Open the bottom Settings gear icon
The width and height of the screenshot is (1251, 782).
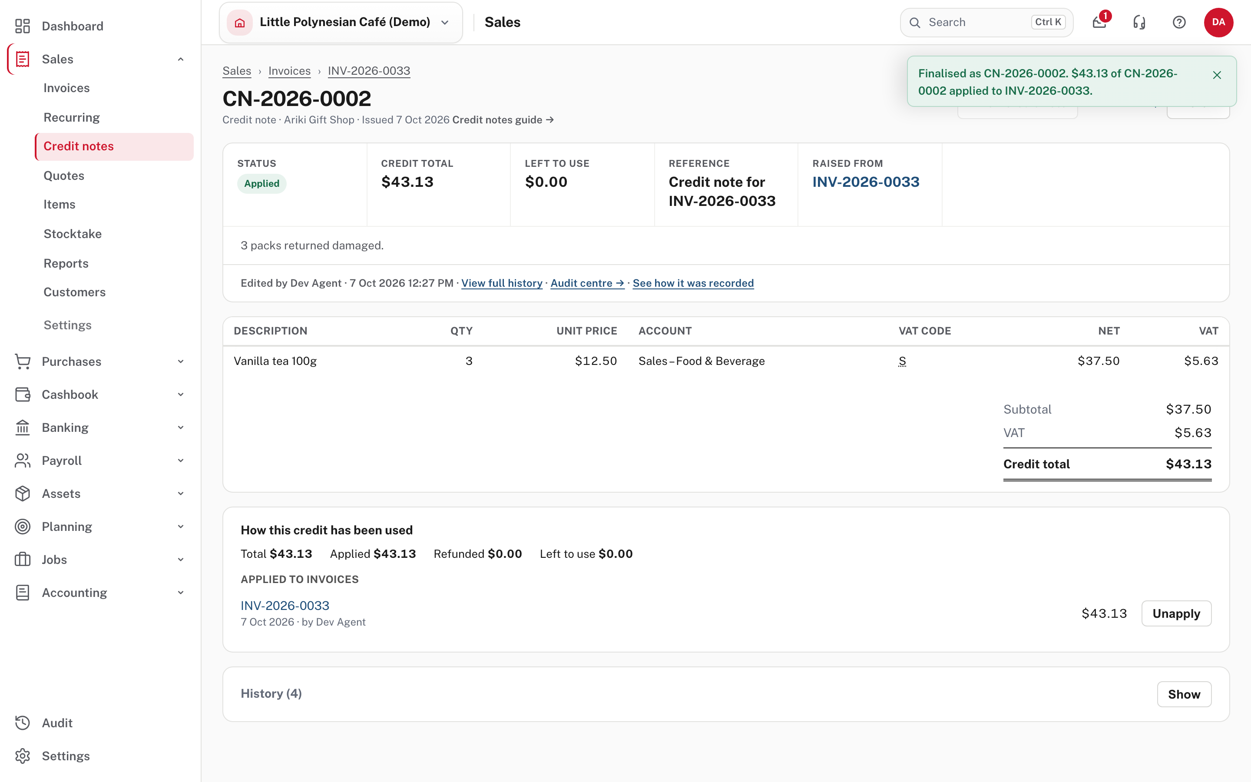[x=22, y=756]
